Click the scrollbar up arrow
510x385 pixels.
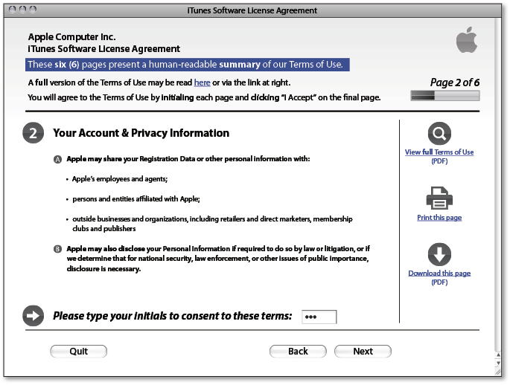pyautogui.click(x=498, y=355)
